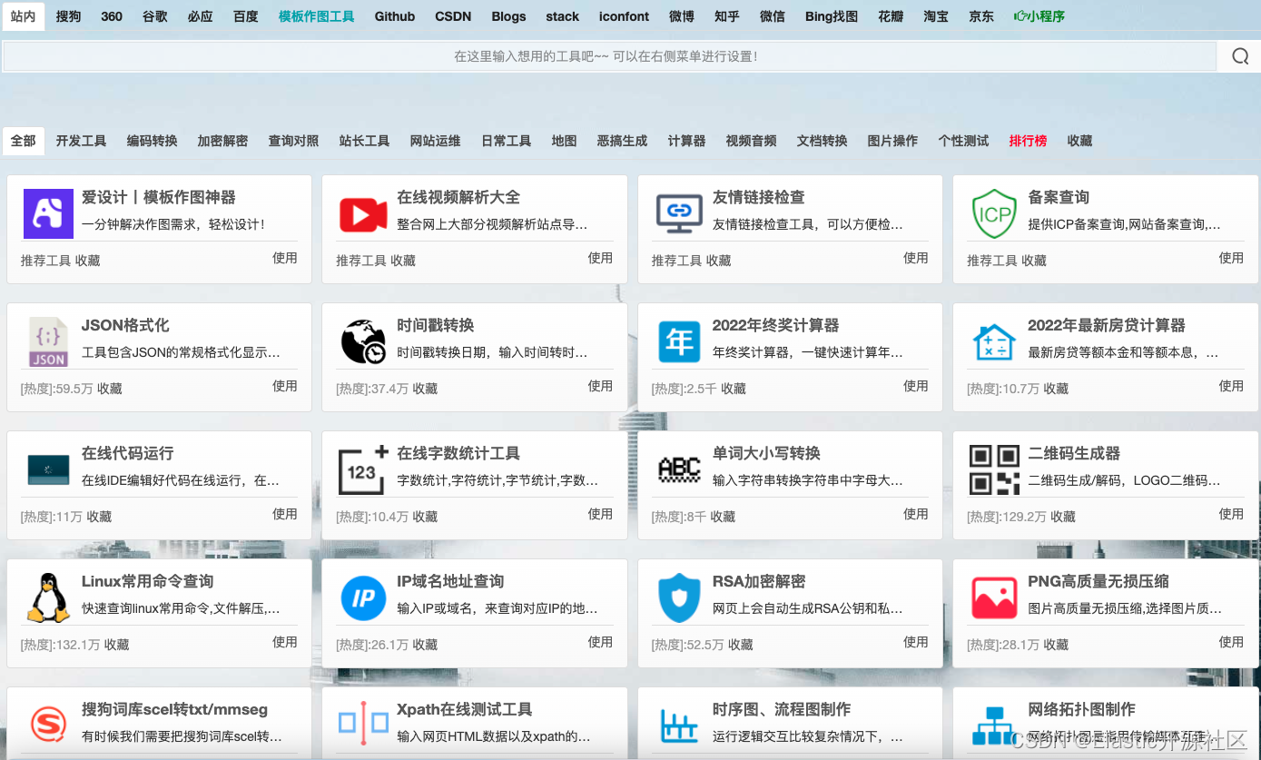Select the Github search tab
Image resolution: width=1261 pixels, height=760 pixels.
[395, 16]
